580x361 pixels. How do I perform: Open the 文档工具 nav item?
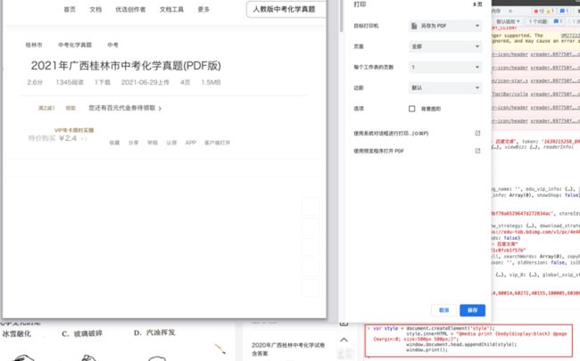(x=171, y=10)
